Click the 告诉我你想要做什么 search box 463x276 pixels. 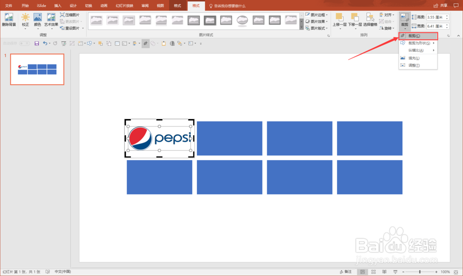point(227,6)
